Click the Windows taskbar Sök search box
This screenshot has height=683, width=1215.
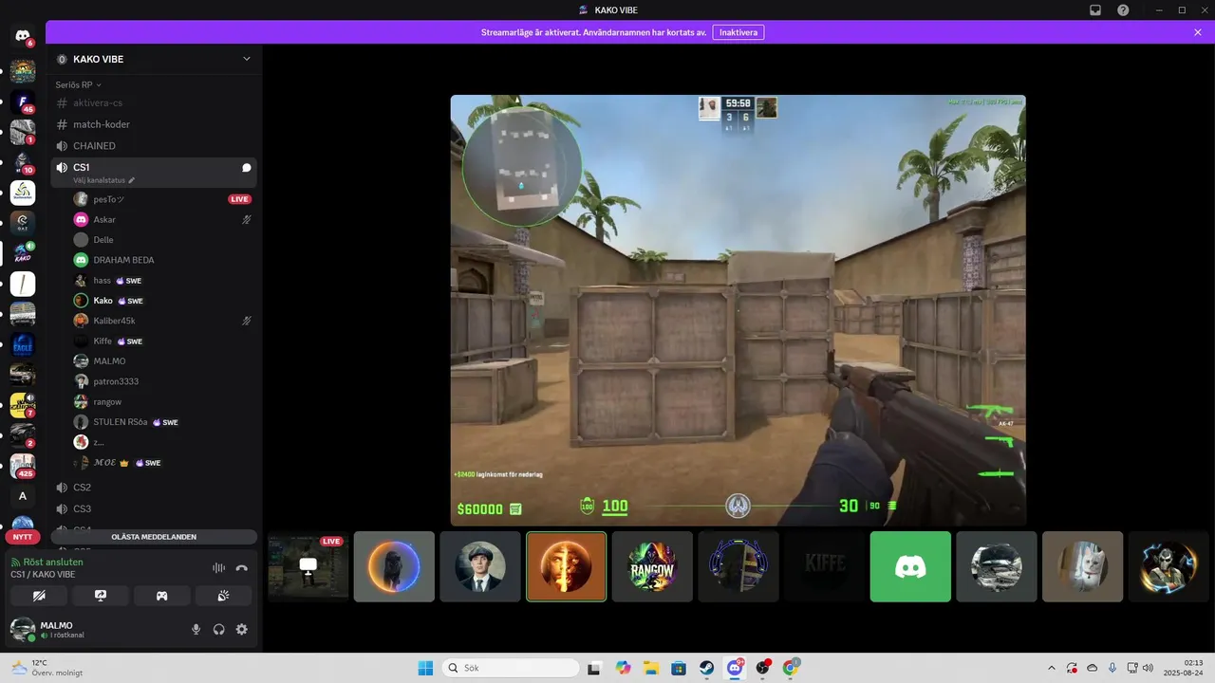click(x=511, y=668)
